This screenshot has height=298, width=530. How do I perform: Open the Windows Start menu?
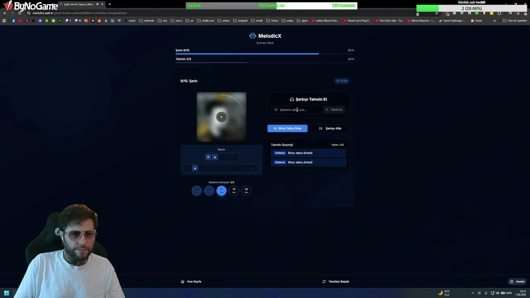pyautogui.click(x=7, y=293)
